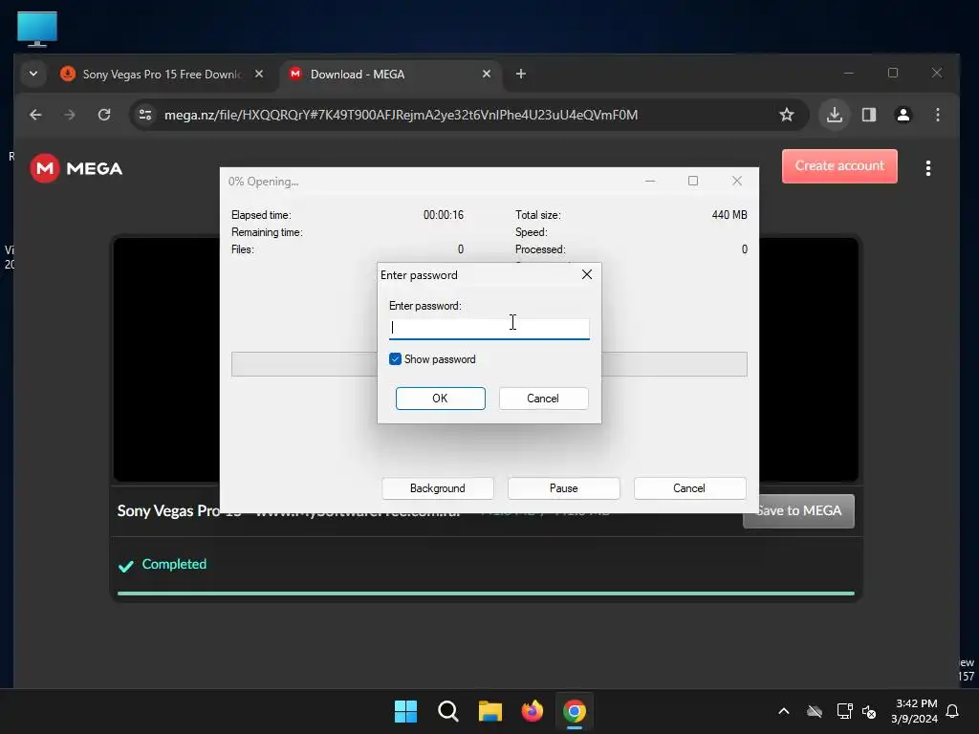Screen dimensions: 979x734
Task: Open taskbar Search
Action: click(x=448, y=711)
